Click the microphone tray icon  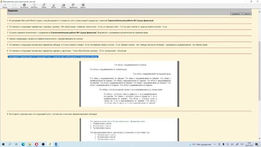[x=223, y=145]
